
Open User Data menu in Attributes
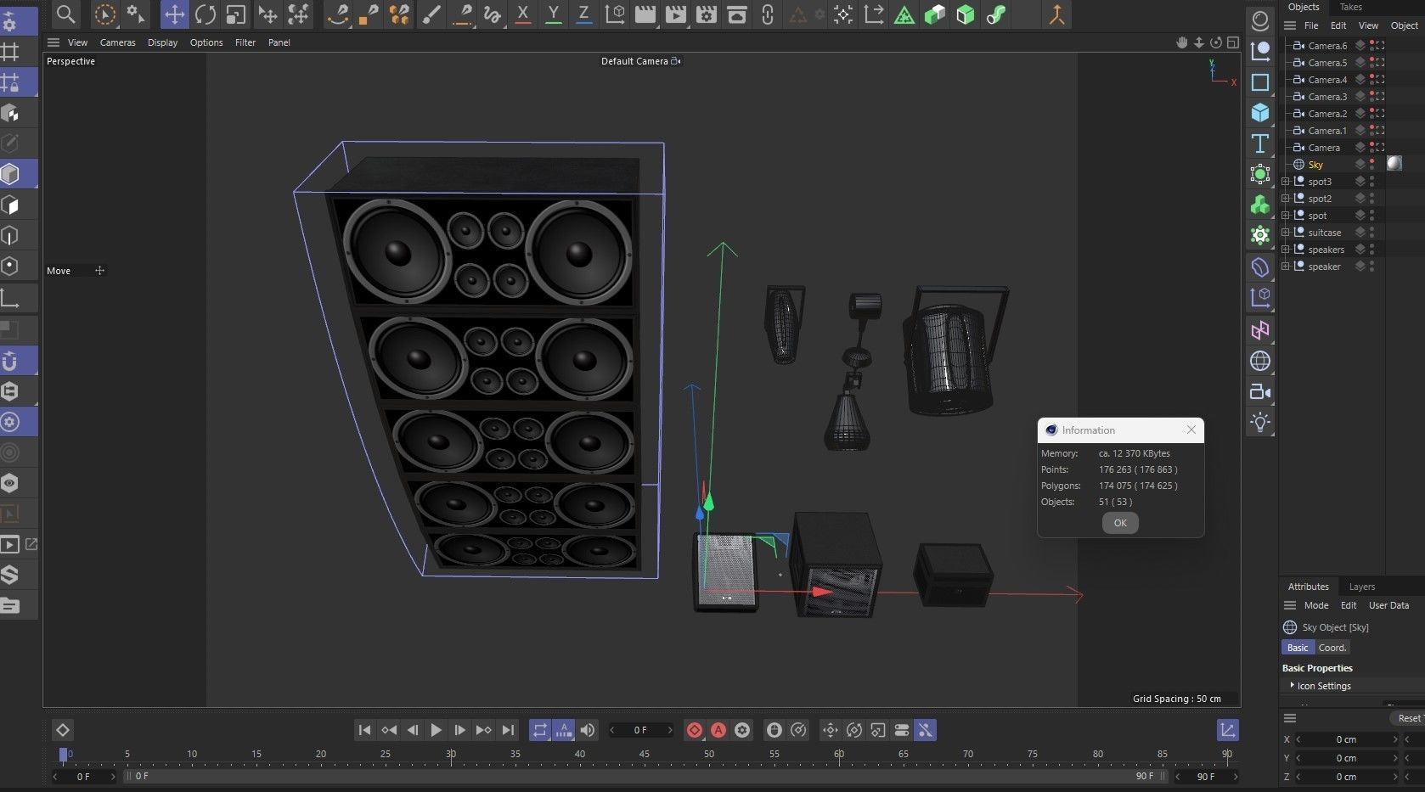tap(1388, 605)
